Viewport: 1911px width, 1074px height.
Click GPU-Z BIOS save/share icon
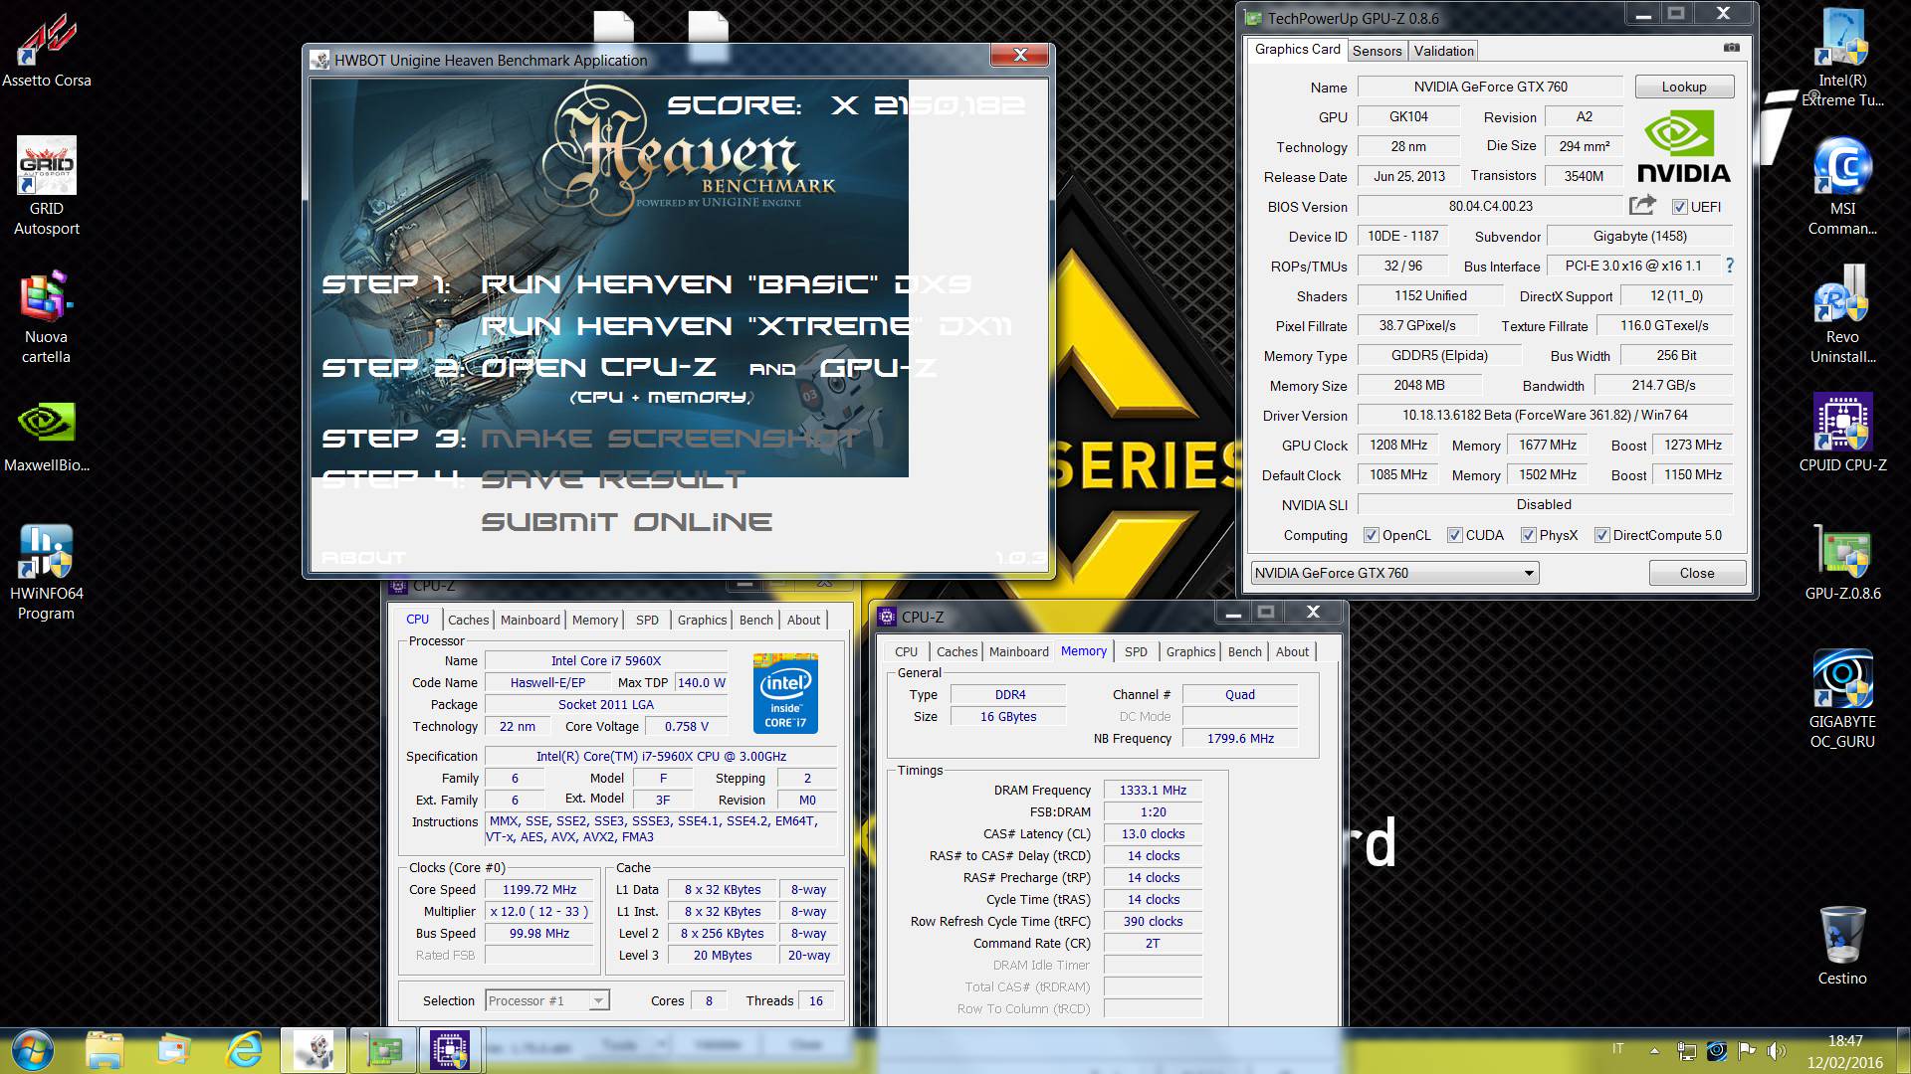[1642, 206]
